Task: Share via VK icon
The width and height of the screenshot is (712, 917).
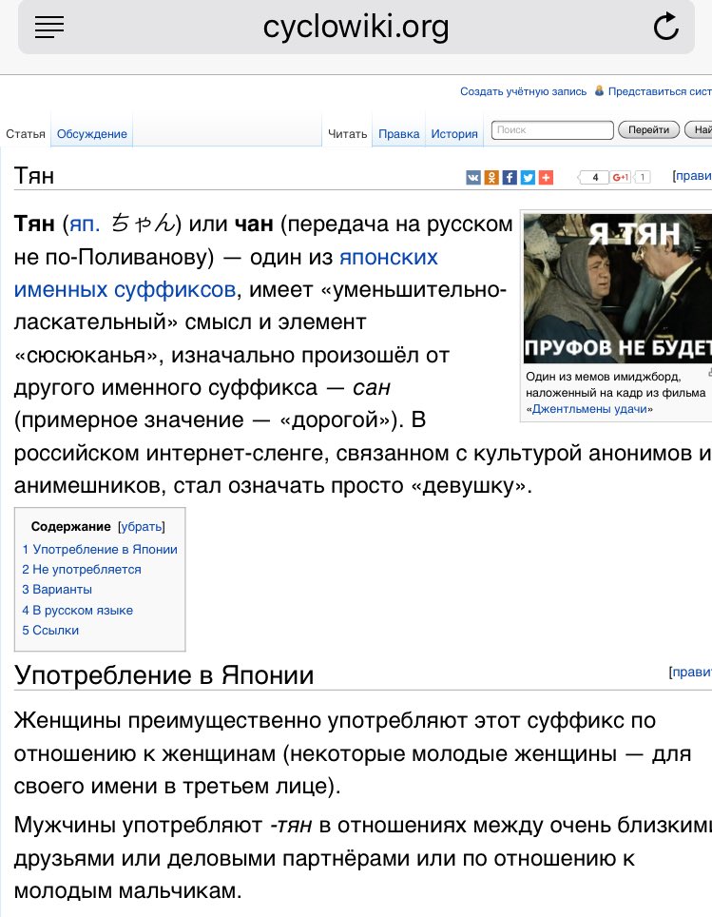Action: coord(472,177)
